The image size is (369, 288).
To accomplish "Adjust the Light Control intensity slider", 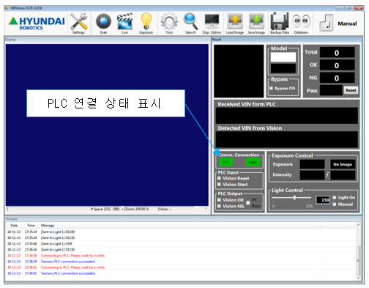I will point(291,198).
